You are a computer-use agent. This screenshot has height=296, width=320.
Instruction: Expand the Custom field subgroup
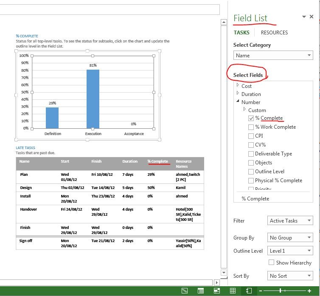(244, 109)
